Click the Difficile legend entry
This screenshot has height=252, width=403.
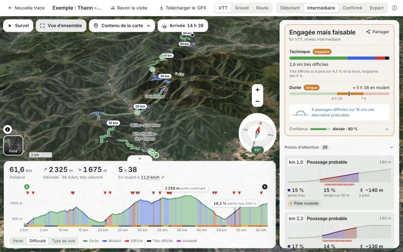pos(134,241)
